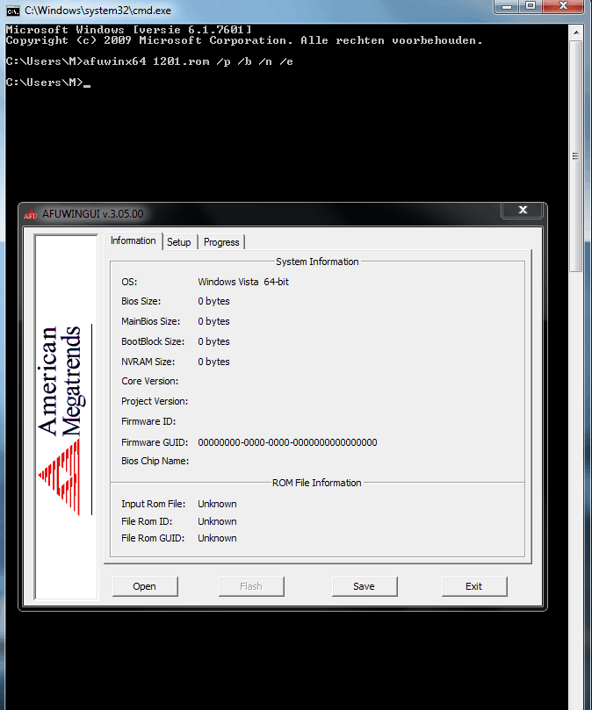Switch to the Setup tab
This screenshot has height=710, width=592.
coord(179,242)
